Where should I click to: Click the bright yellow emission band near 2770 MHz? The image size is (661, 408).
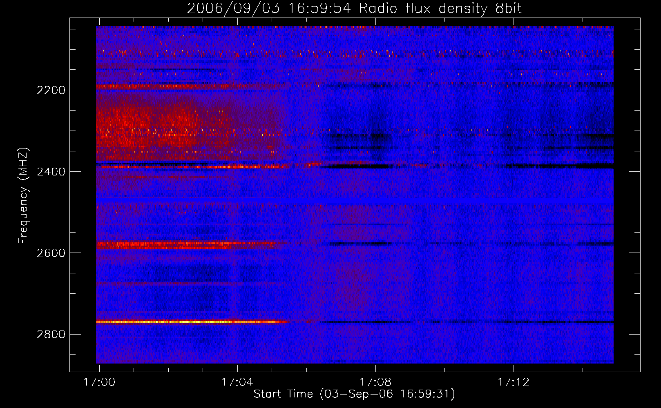click(x=192, y=322)
